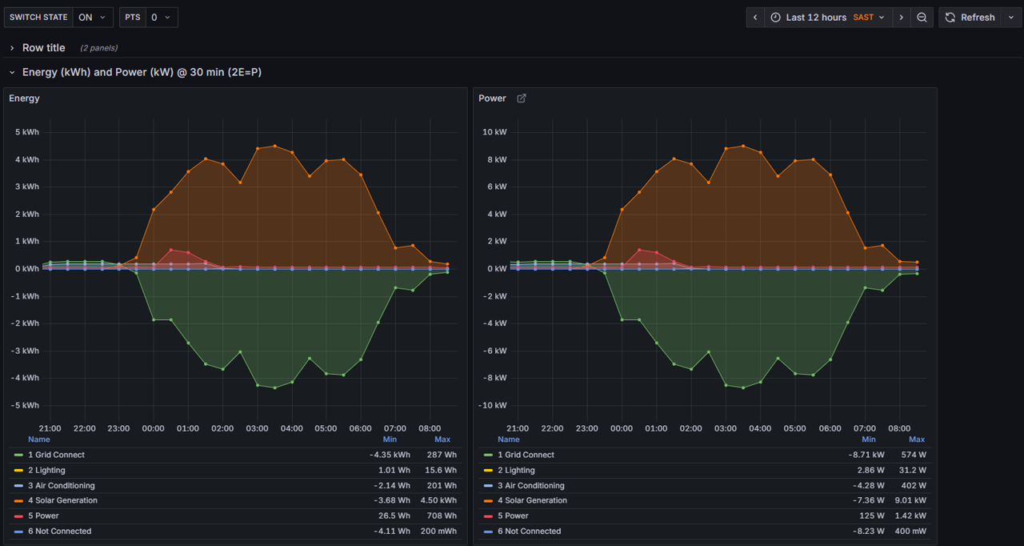
Task: Sort Power legend by Name header
Action: click(x=508, y=440)
